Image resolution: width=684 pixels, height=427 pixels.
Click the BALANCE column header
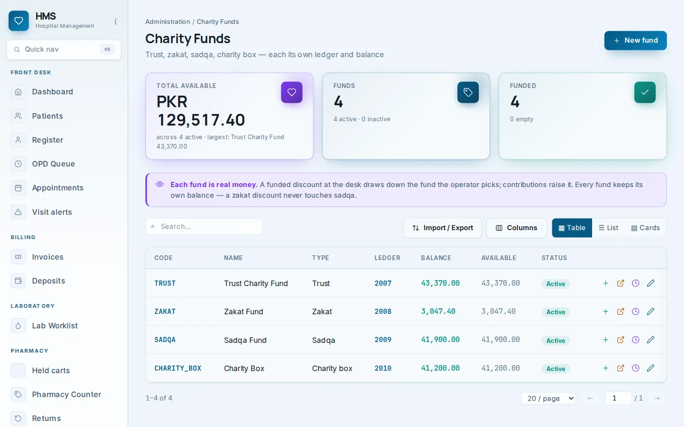[436, 258]
